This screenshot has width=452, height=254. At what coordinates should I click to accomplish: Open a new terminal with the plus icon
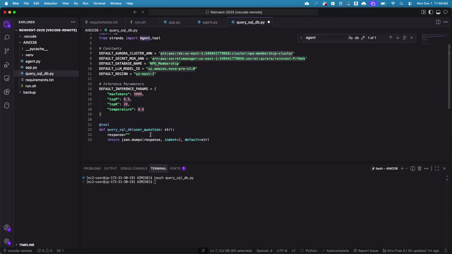[402, 168]
